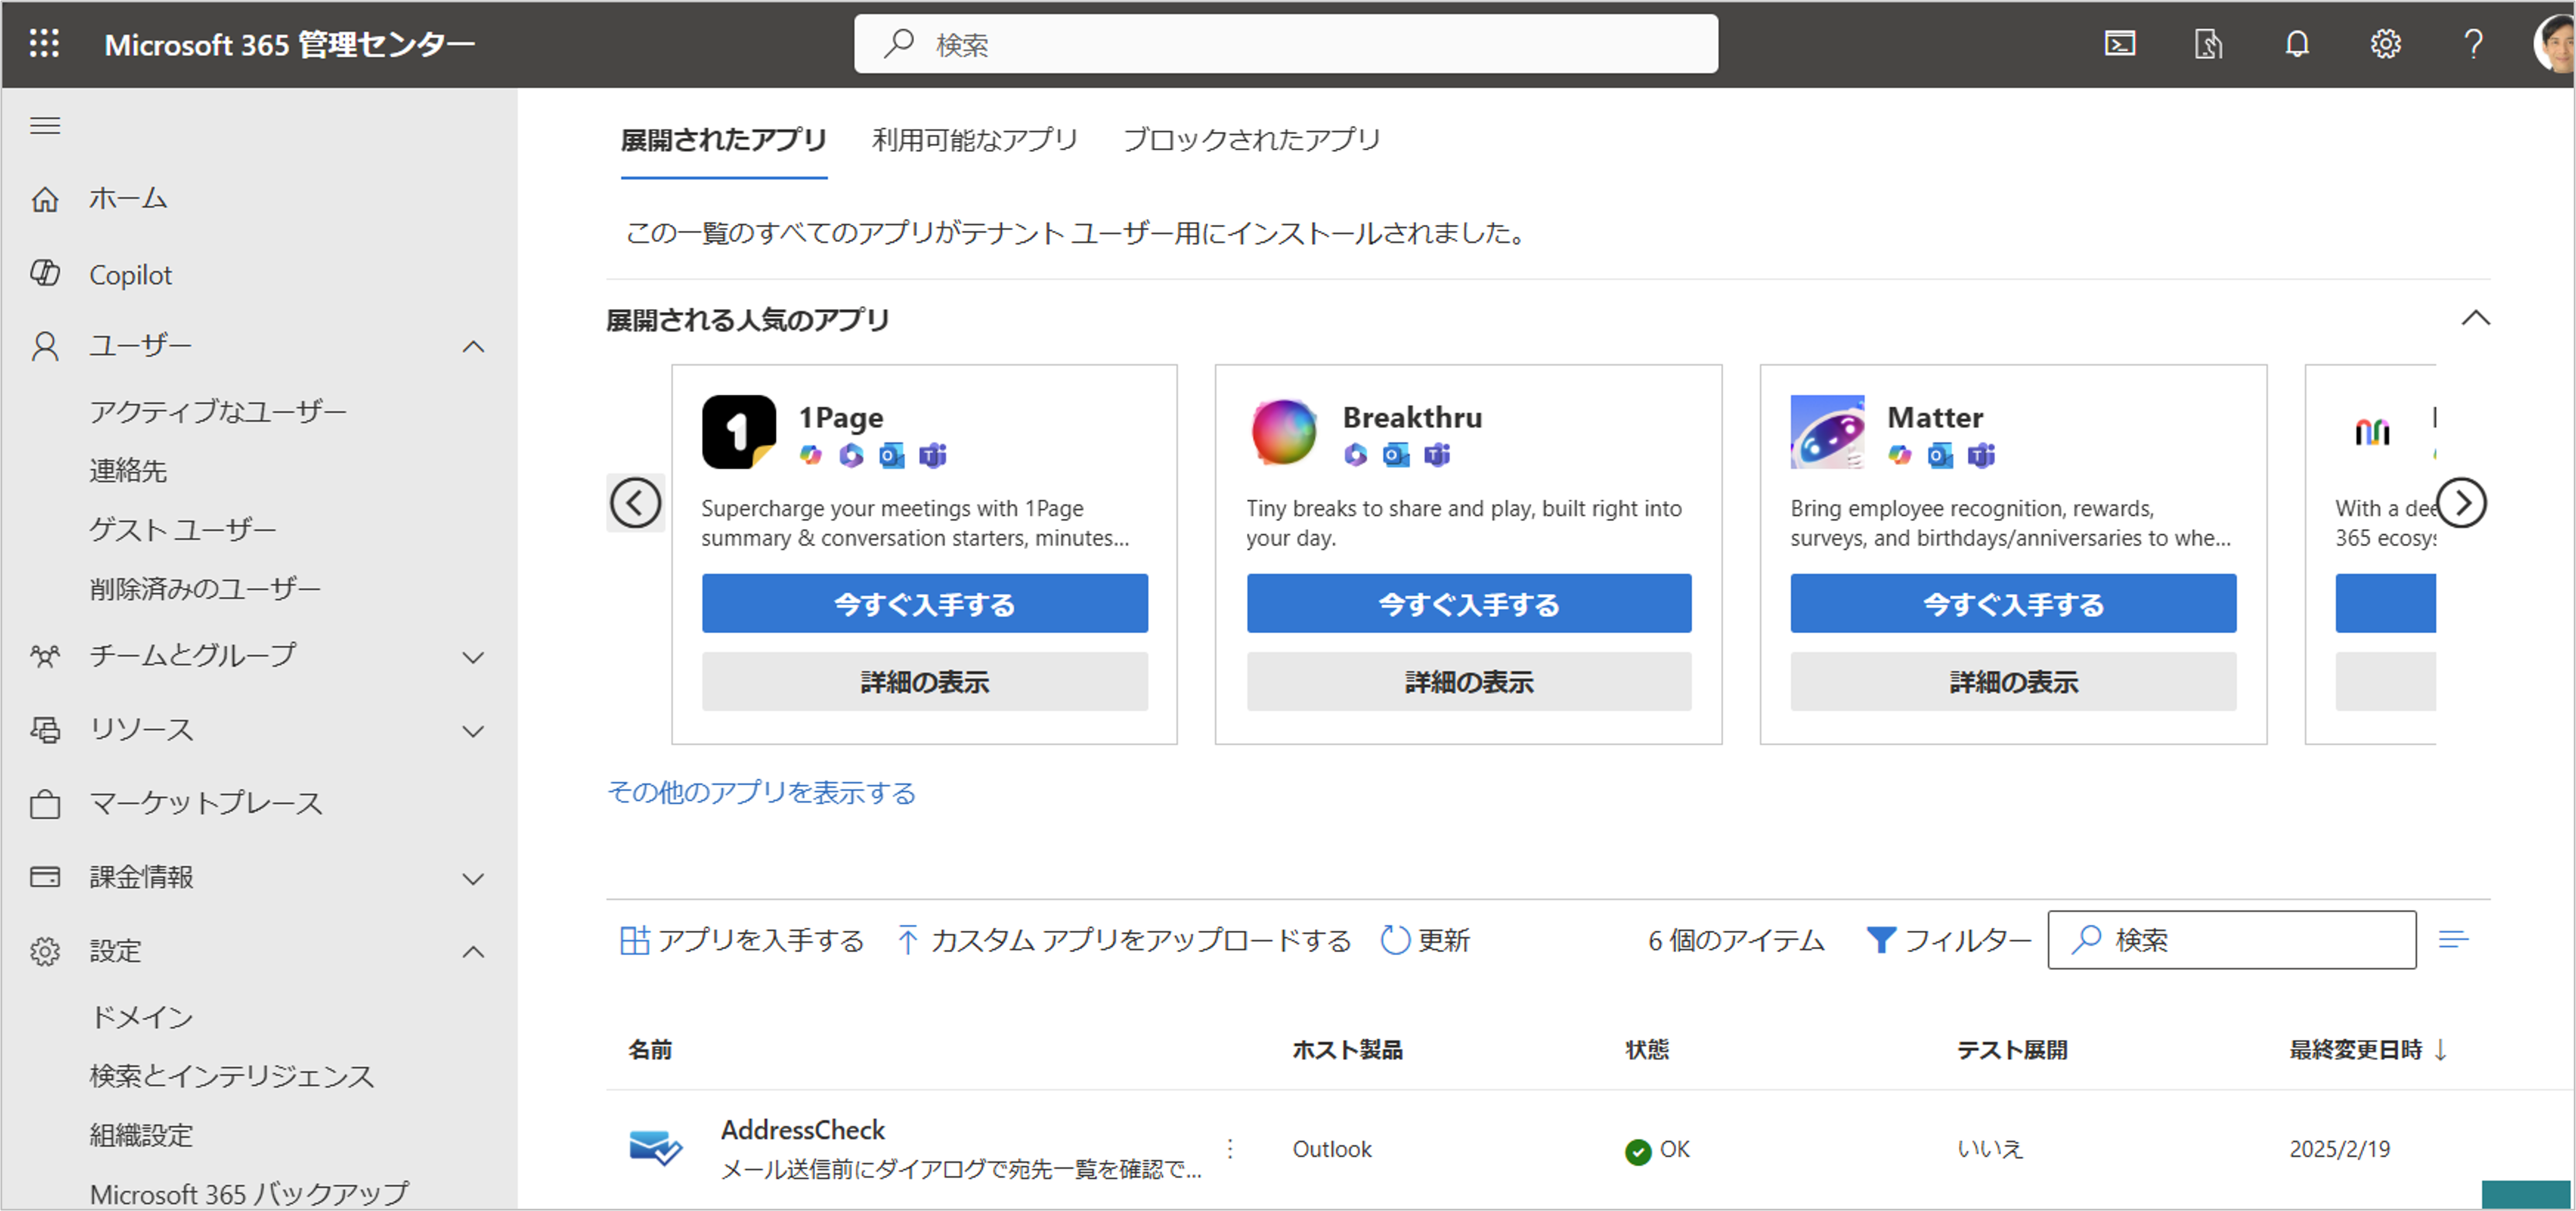Viewport: 2576px width, 1211px height.
Task: Switch to 利用可能なアプリ tab
Action: [975, 140]
